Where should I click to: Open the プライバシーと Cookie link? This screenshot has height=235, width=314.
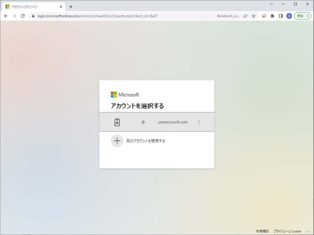point(287,231)
